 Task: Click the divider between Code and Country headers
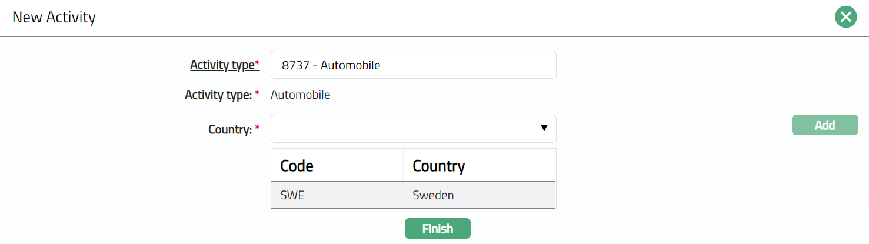click(x=403, y=165)
